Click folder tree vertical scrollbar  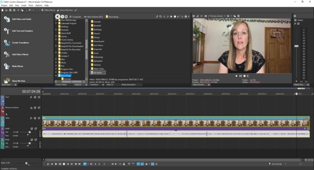87,49
